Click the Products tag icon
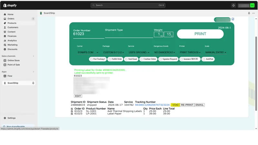Viewport: 258px width, 145px height. coord(5,23)
